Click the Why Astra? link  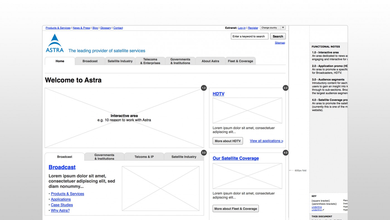[60, 211]
